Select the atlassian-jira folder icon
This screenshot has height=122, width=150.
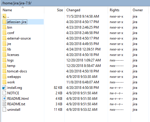4,22
